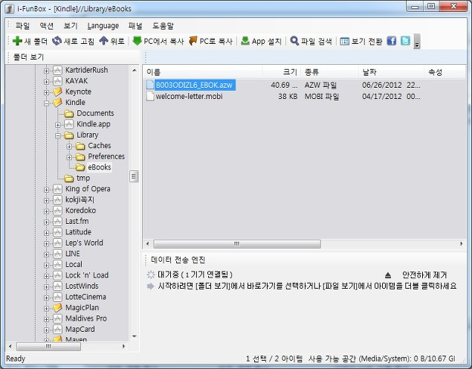
Task: Create a new folder with the green plus icon
Action: coord(17,41)
